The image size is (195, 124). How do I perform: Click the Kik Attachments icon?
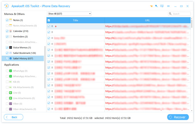[11, 87]
